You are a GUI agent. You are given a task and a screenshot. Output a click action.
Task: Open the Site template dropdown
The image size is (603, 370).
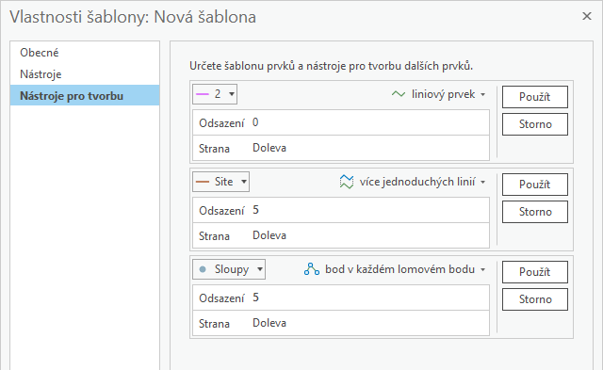pyautogui.click(x=220, y=182)
